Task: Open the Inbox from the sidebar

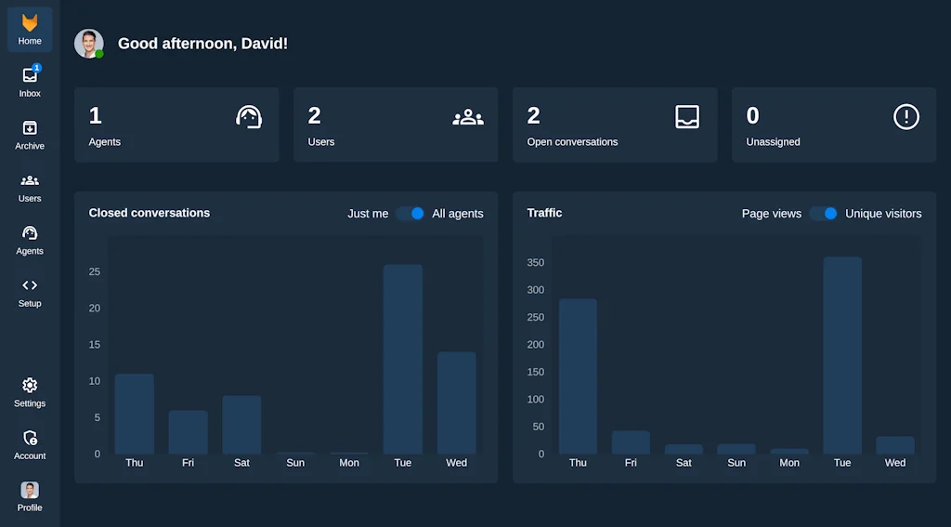Action: click(30, 81)
